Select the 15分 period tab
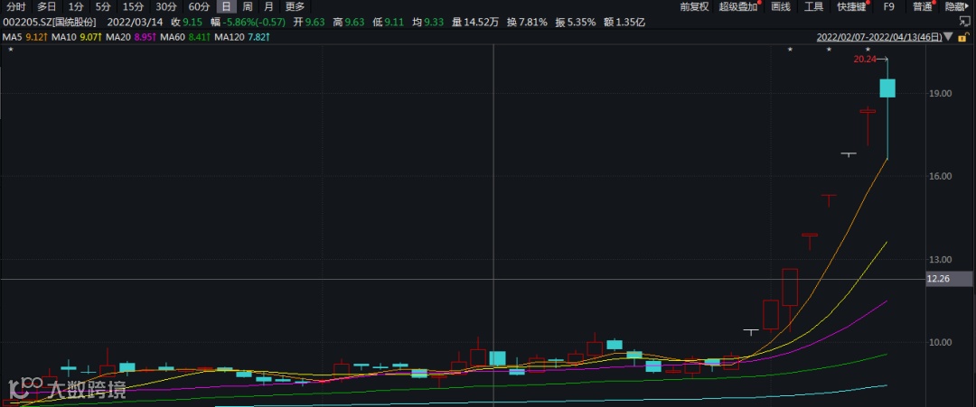The height and width of the screenshot is (407, 976). pos(133,7)
